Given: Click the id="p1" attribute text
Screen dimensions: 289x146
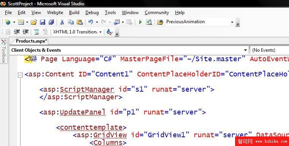Looking at the screenshot, I should [125, 112].
